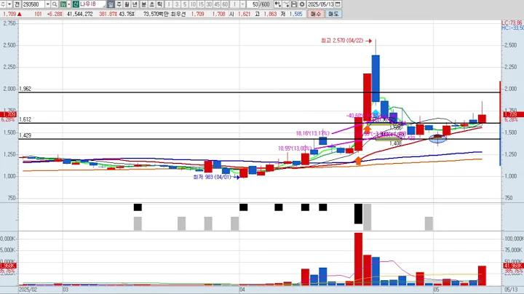Viewport: 524px width, 294px height.
Task: Click the blue oval marker on the chart
Action: coord(437,138)
